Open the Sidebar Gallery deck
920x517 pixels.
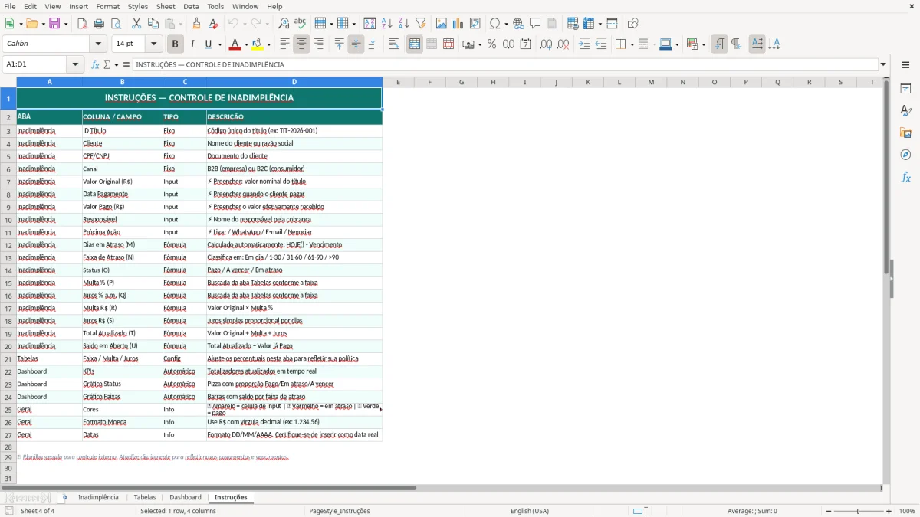tap(905, 133)
